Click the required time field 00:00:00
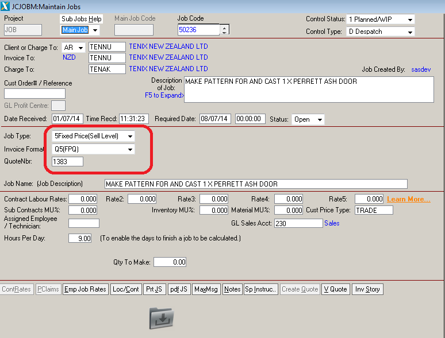This screenshot has width=445, height=338. point(250,119)
